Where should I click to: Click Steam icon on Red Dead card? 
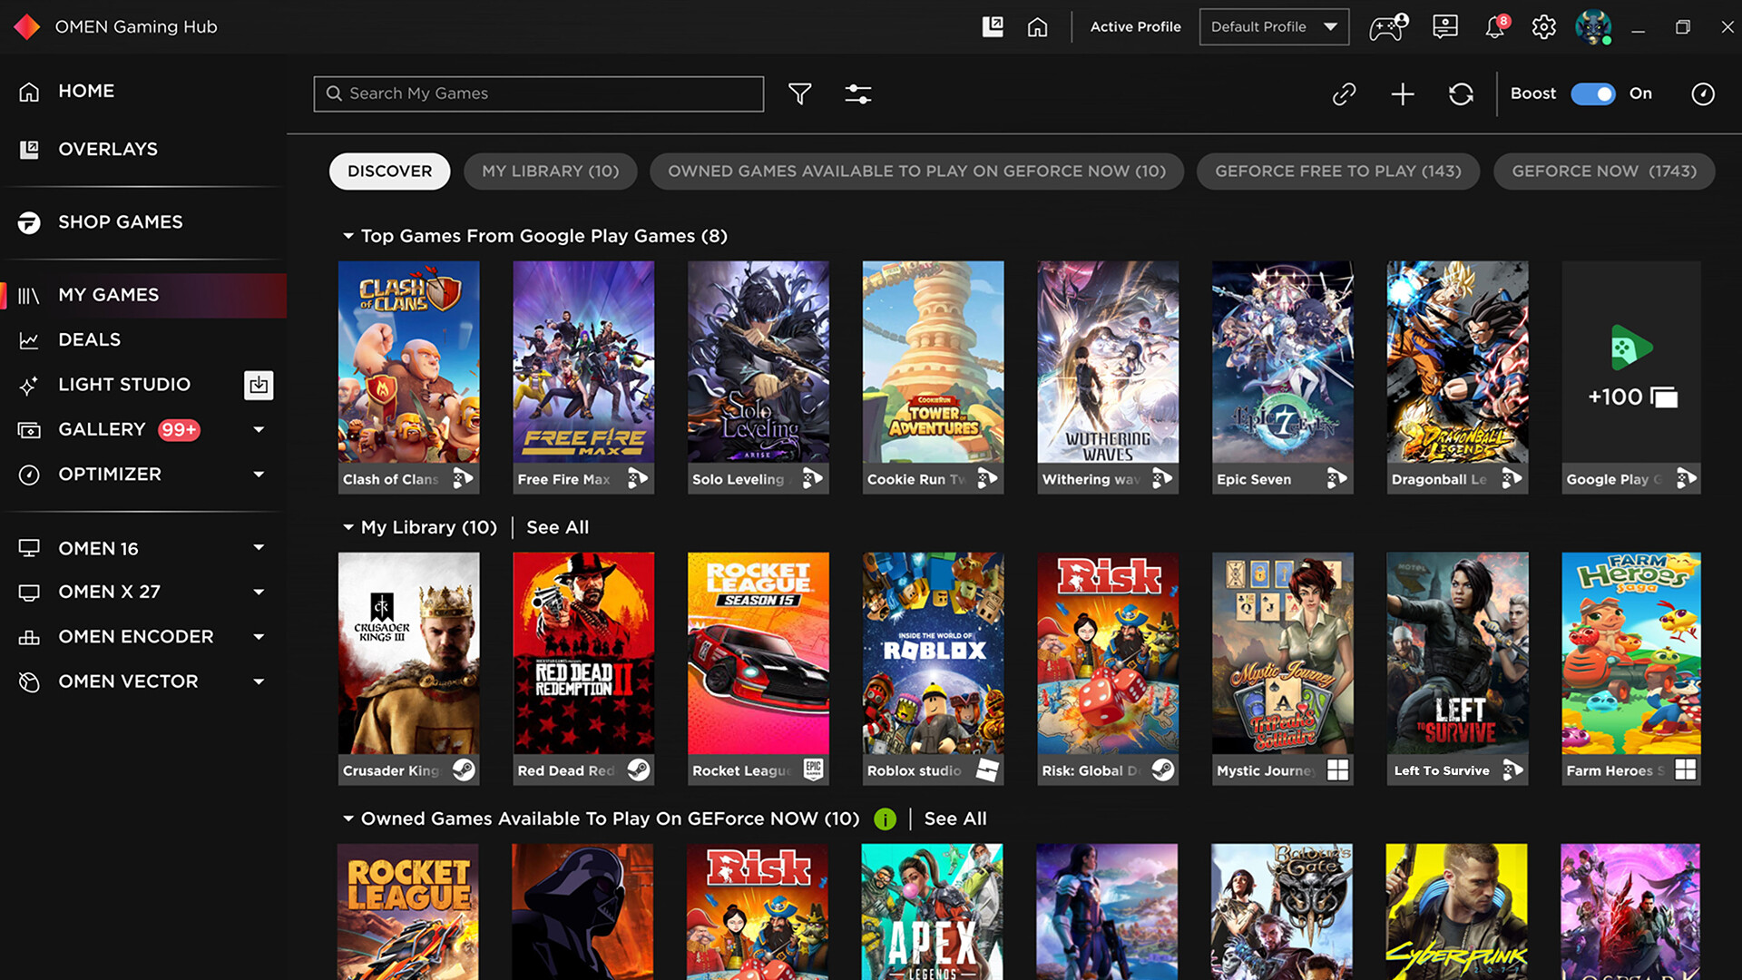pos(639,769)
